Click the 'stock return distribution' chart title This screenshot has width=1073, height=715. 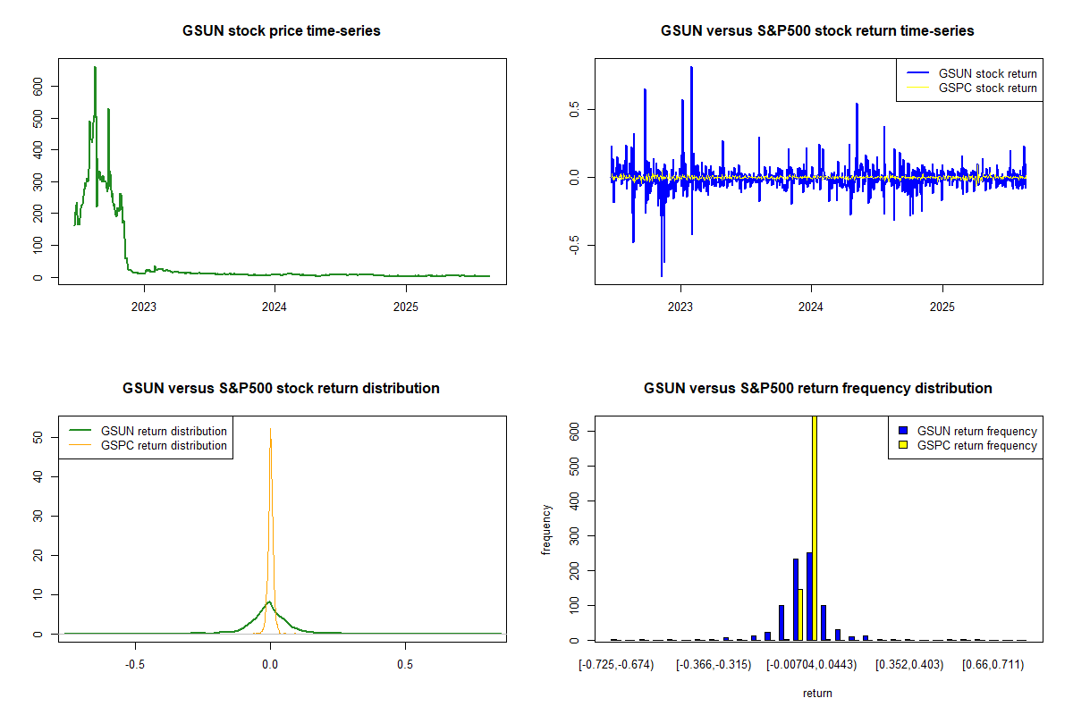[x=282, y=389]
